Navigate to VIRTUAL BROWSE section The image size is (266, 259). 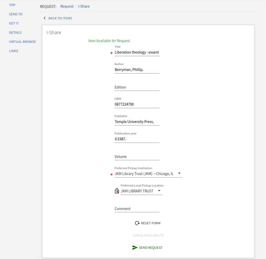point(22,42)
